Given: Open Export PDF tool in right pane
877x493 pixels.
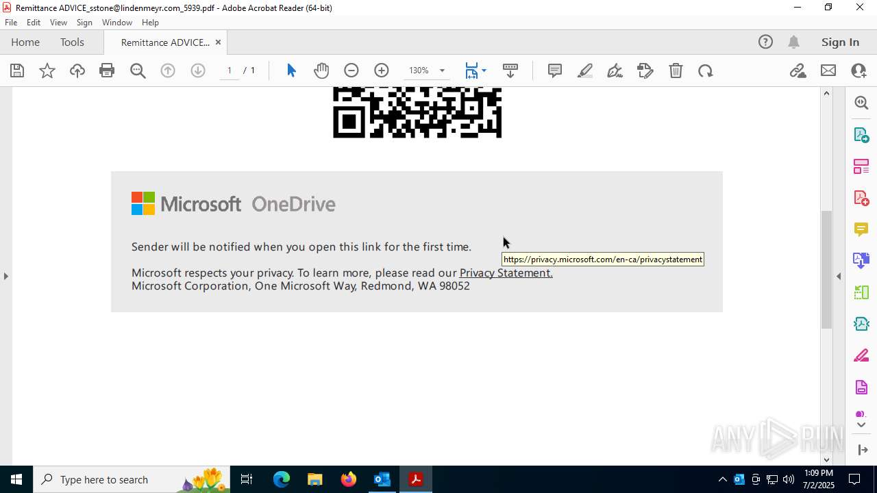Looking at the screenshot, I should click(861, 134).
